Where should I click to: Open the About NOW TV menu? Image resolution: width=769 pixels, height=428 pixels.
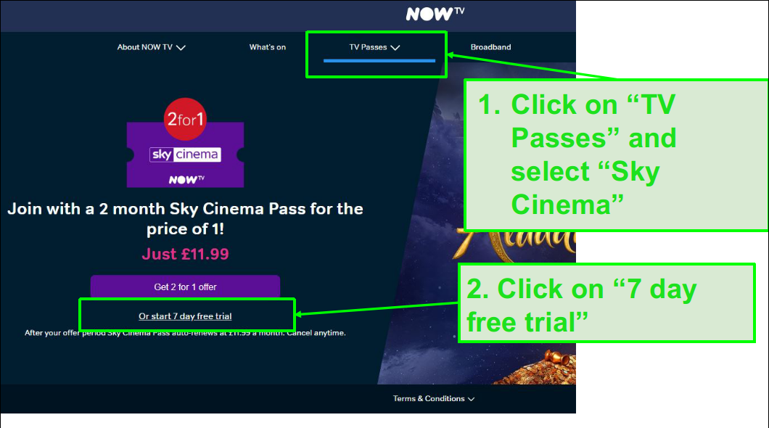[x=151, y=47]
